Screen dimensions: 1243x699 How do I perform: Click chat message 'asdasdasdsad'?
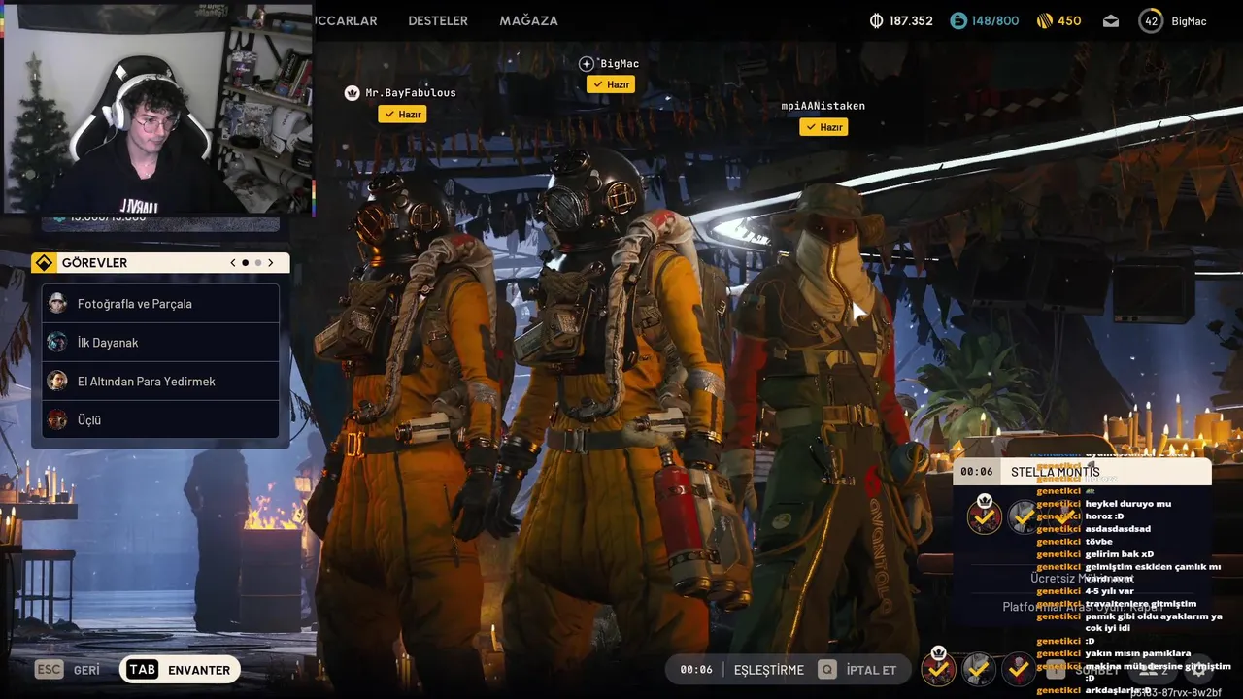coord(1118,529)
